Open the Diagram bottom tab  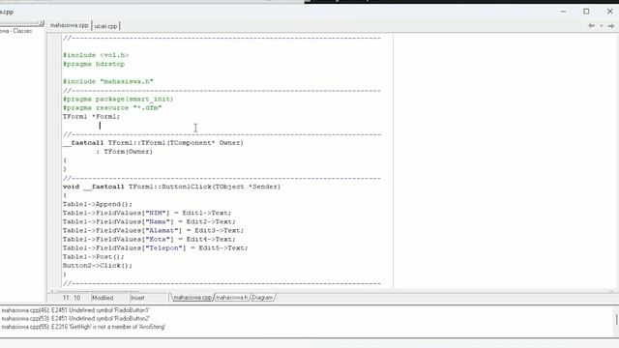point(262,298)
